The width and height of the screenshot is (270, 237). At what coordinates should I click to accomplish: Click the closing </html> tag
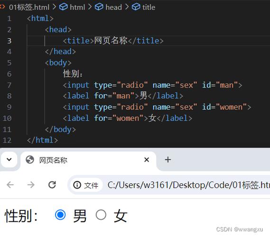pyautogui.click(x=42, y=140)
